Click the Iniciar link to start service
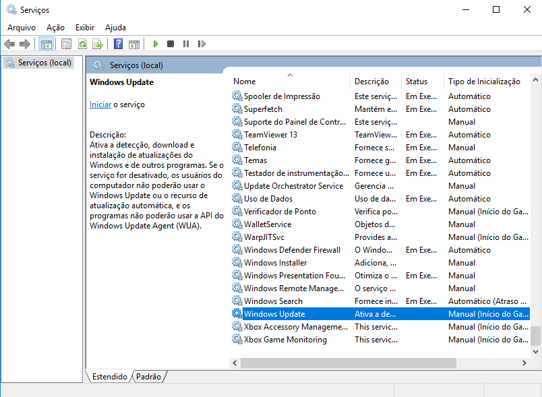Viewport: 542px width, 397px height. coord(100,104)
